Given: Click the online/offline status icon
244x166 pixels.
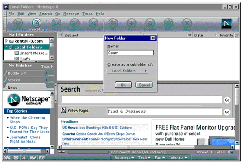Looking at the screenshot, I should tap(61, 152).
